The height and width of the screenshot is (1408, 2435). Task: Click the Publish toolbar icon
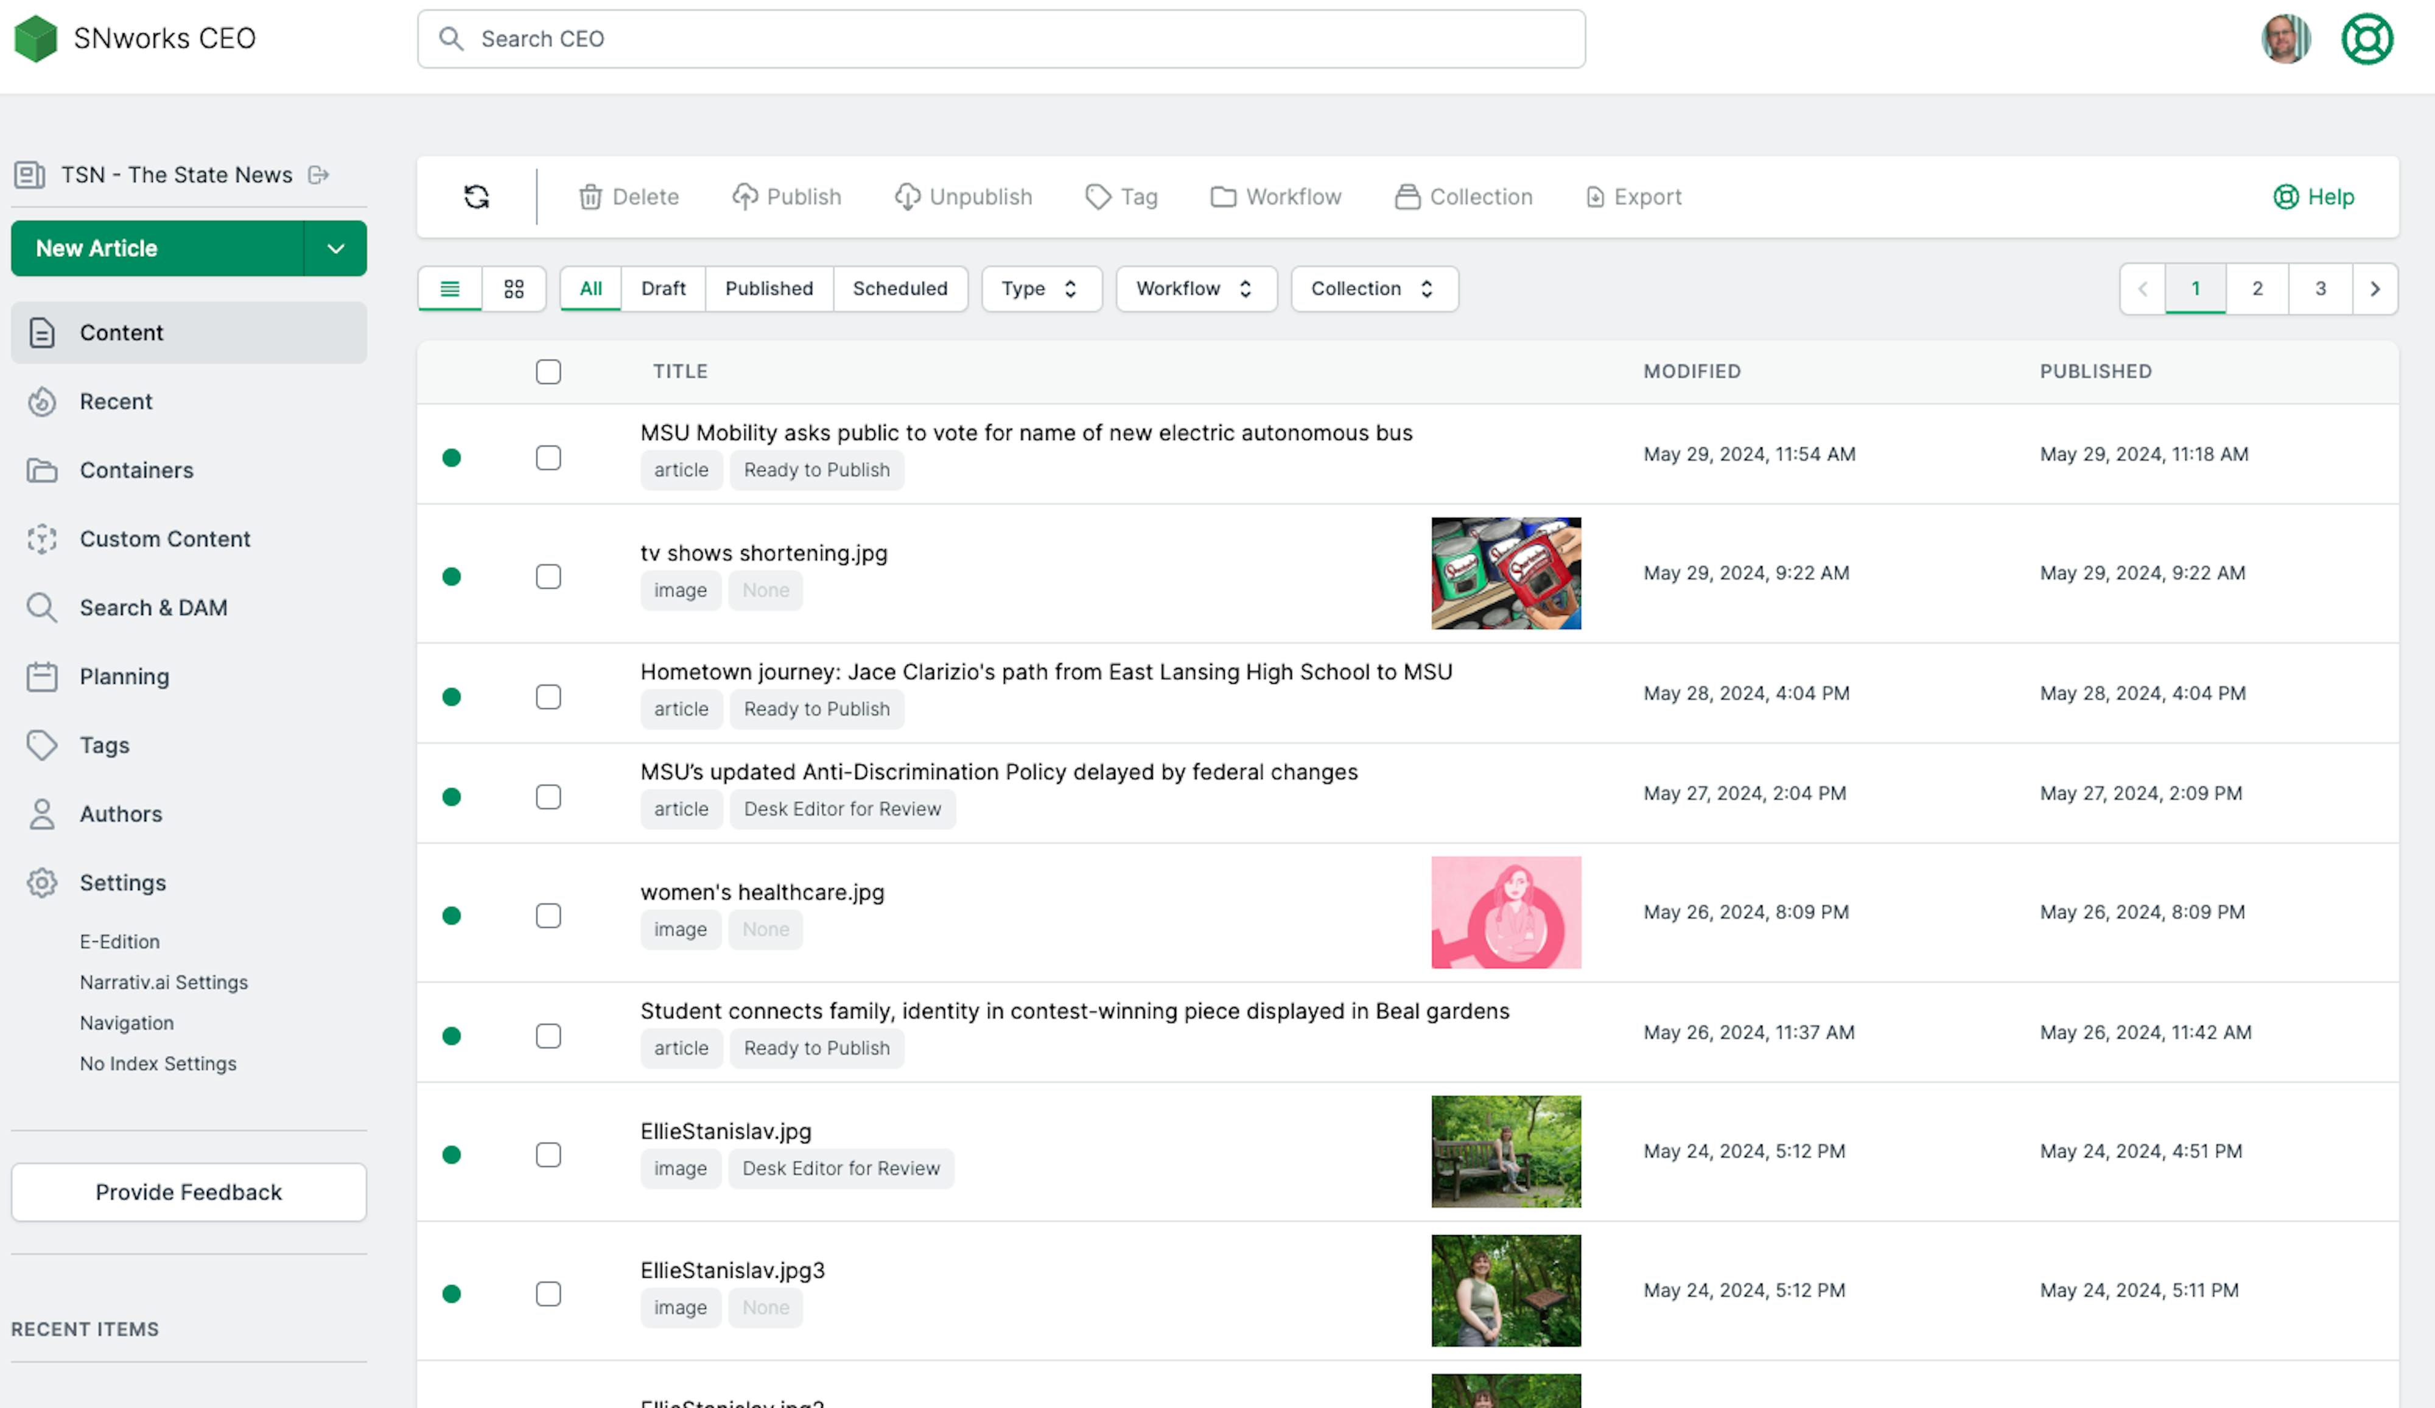tap(787, 196)
